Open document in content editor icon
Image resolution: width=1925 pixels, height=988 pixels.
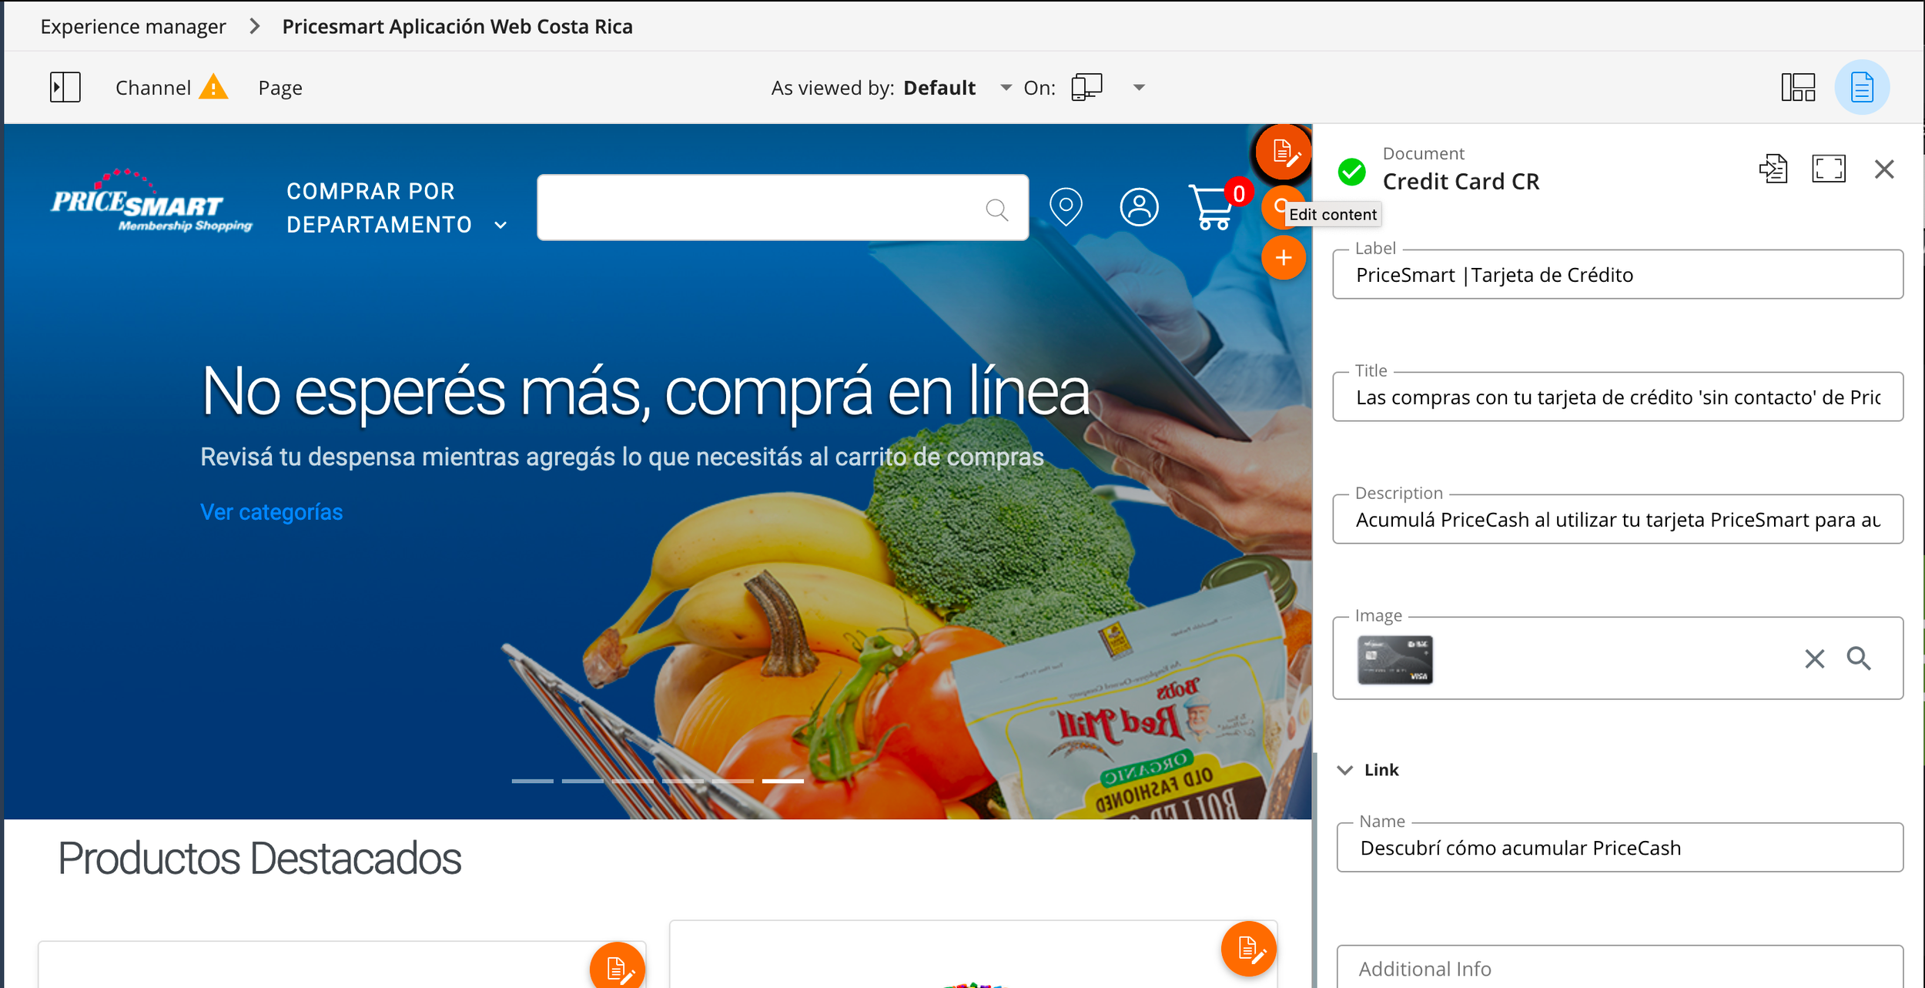(1773, 169)
